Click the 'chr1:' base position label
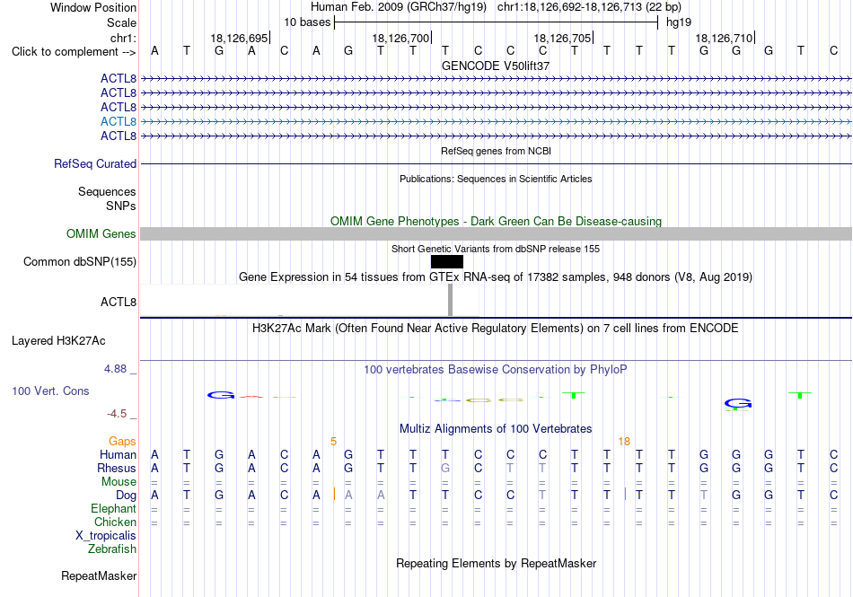The height and width of the screenshot is (597, 853). click(123, 38)
